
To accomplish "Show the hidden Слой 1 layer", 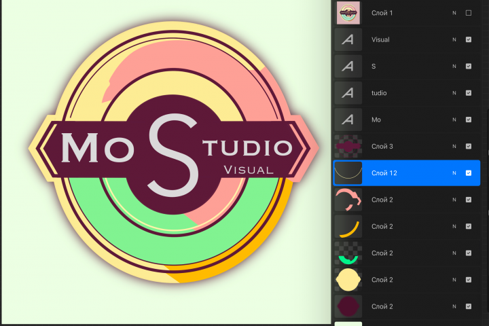I will 469,13.
